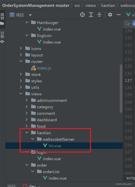The image size is (135, 187).
Task: Click the Expand All icon in project toolbar
Action: 91,15
